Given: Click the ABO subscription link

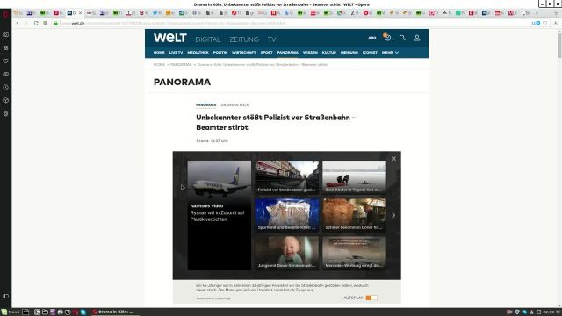Looking at the screenshot, I should 372,38.
